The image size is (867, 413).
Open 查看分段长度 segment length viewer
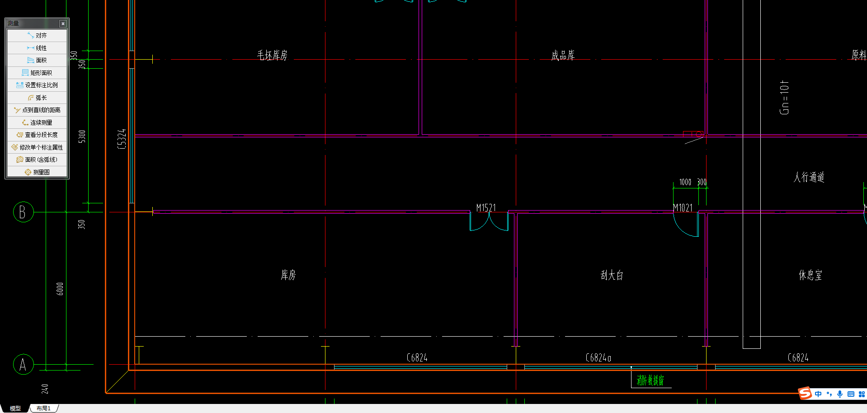click(x=37, y=135)
